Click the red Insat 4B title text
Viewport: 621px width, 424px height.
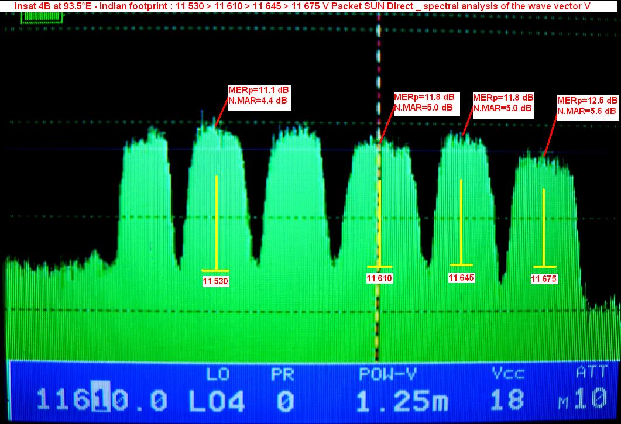tap(301, 6)
